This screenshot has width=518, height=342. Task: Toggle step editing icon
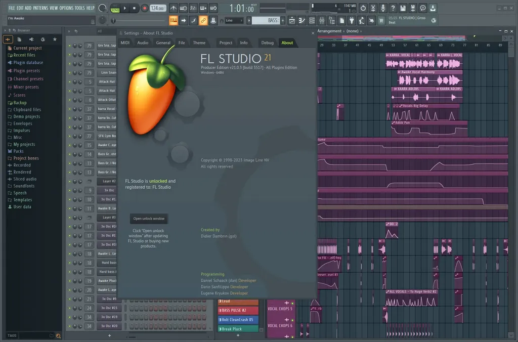tap(193, 20)
